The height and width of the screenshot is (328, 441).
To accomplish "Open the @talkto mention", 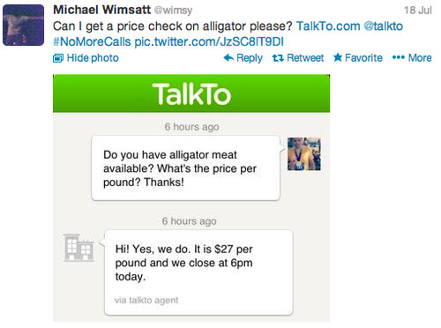I will point(384,26).
